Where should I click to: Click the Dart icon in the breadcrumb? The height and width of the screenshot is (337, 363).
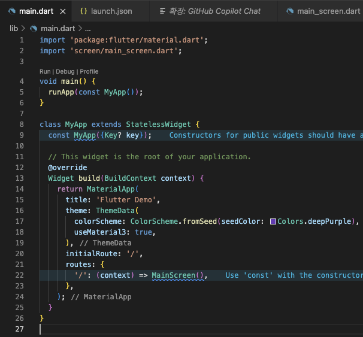(34, 29)
